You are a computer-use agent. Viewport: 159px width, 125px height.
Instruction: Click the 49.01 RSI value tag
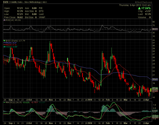pyautogui.click(x=155, y=29)
